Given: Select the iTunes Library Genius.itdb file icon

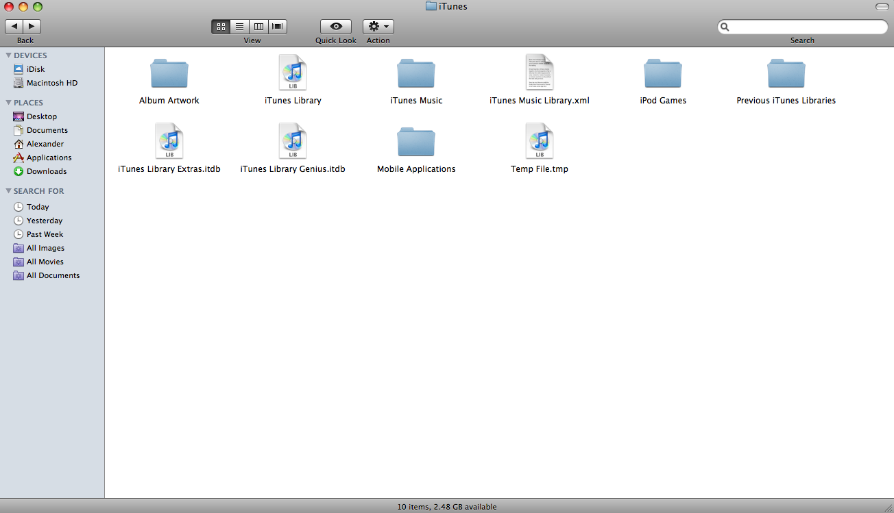Looking at the screenshot, I should click(293, 141).
